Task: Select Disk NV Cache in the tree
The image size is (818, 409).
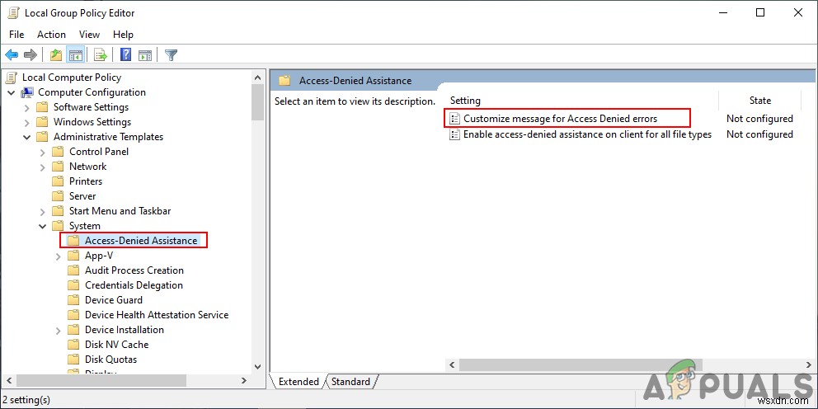Action: click(117, 345)
